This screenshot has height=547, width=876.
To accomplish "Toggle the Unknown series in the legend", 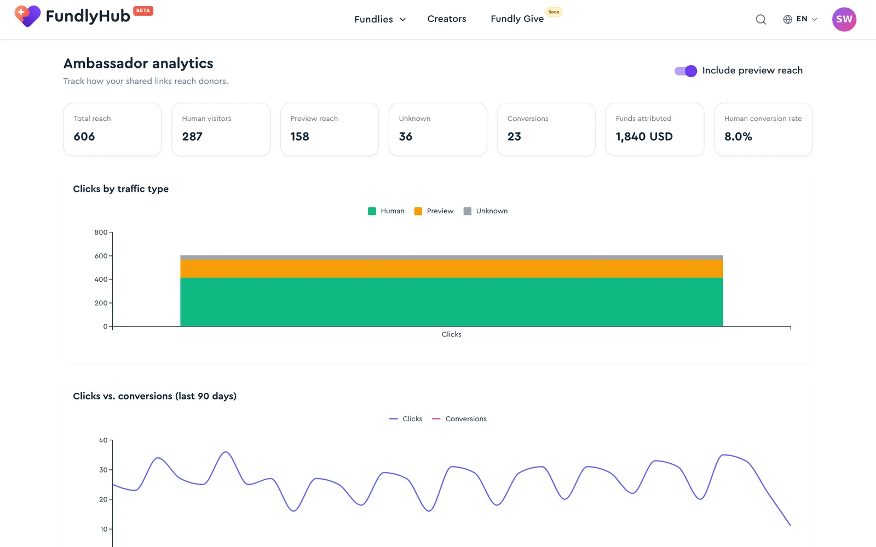I will (486, 211).
